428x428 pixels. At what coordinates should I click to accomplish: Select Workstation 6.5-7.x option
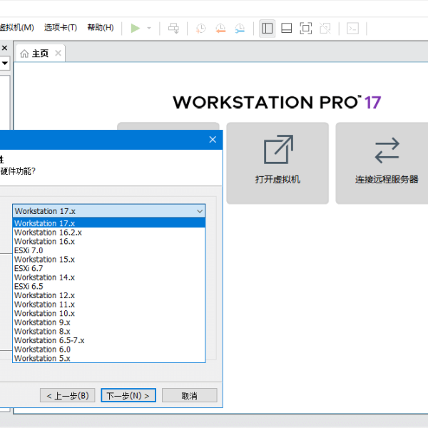point(108,340)
